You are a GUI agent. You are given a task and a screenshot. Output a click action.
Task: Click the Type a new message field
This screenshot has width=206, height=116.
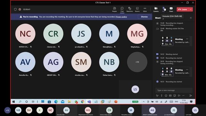174,90
